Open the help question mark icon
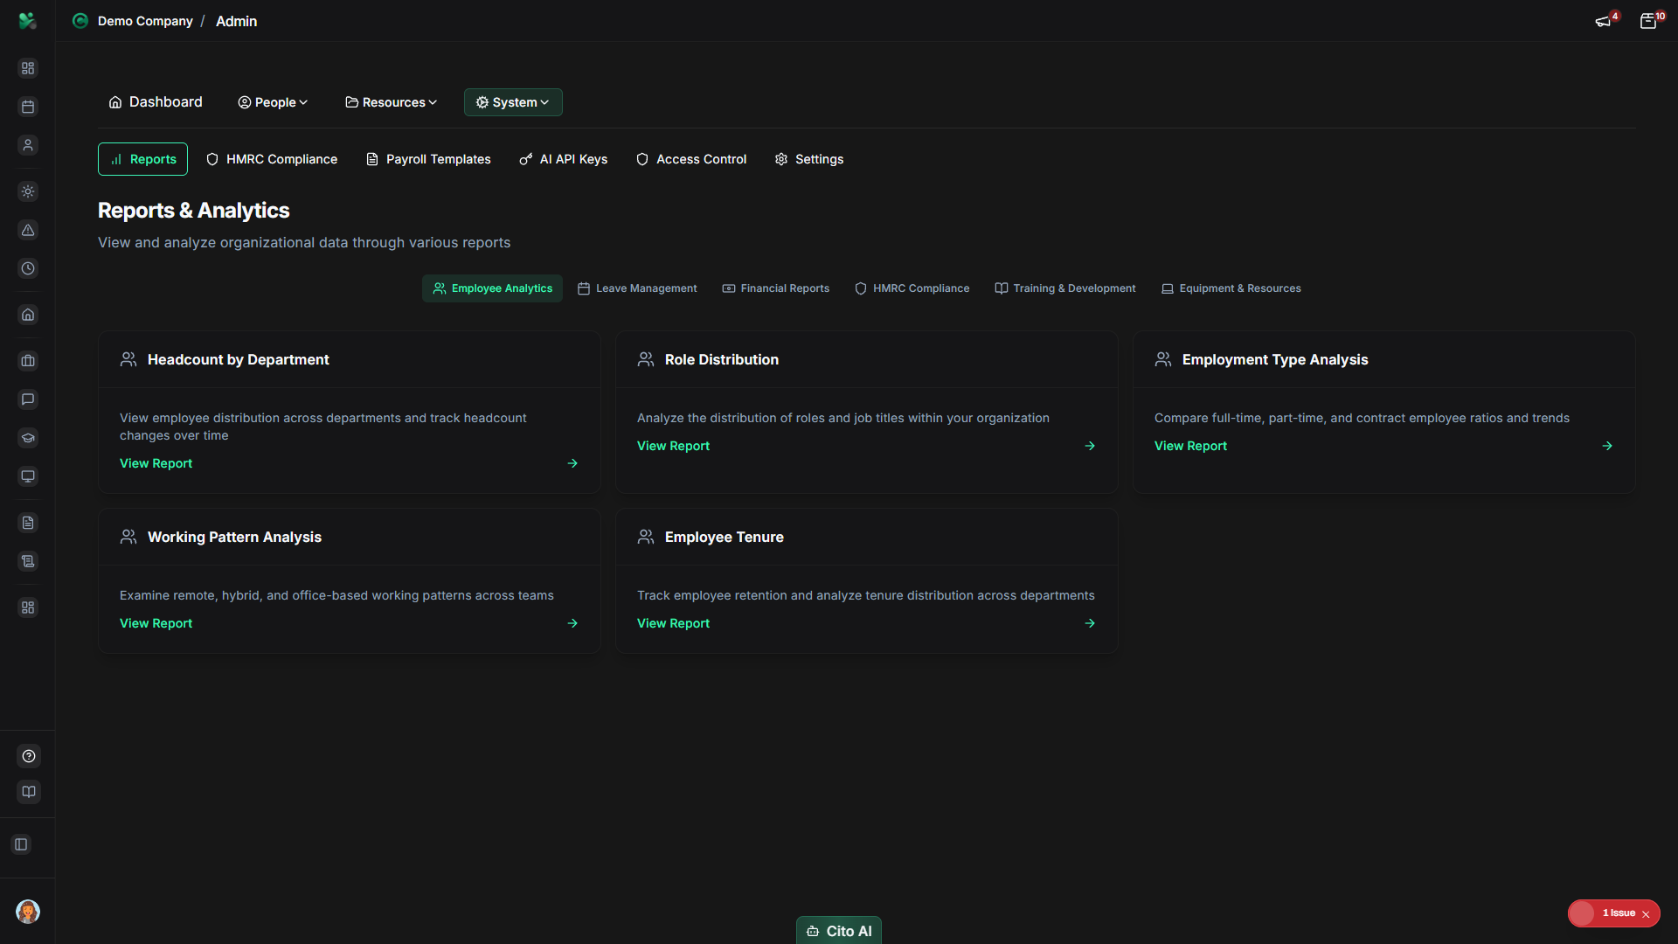Image resolution: width=1678 pixels, height=944 pixels. (x=28, y=756)
